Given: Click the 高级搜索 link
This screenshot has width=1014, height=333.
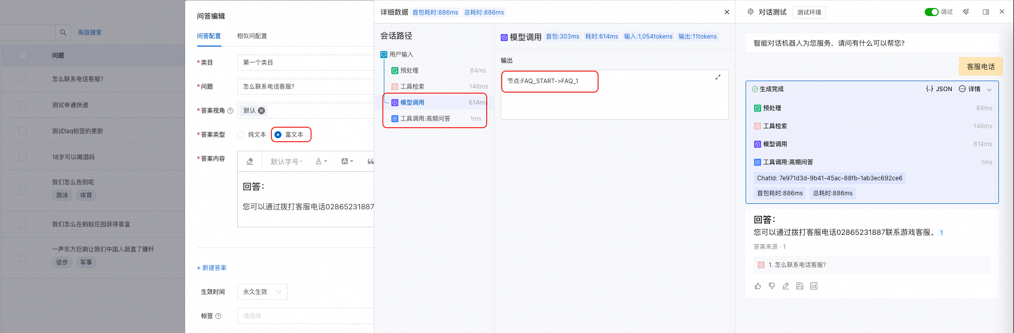Looking at the screenshot, I should coord(90,33).
